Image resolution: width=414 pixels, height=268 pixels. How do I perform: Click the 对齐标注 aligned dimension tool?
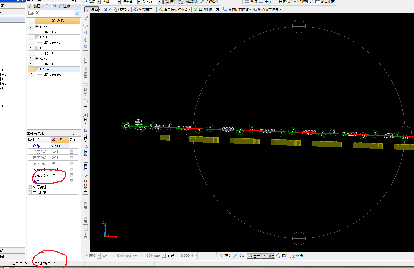pyautogui.click(x=304, y=2)
